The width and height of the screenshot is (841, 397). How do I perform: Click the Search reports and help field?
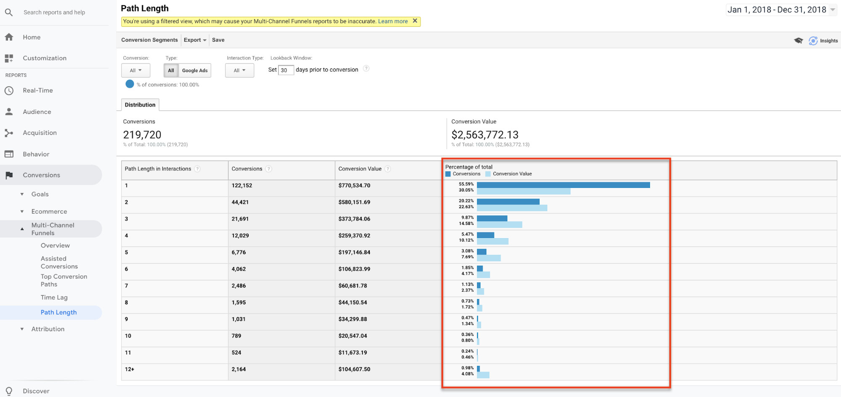tap(54, 12)
